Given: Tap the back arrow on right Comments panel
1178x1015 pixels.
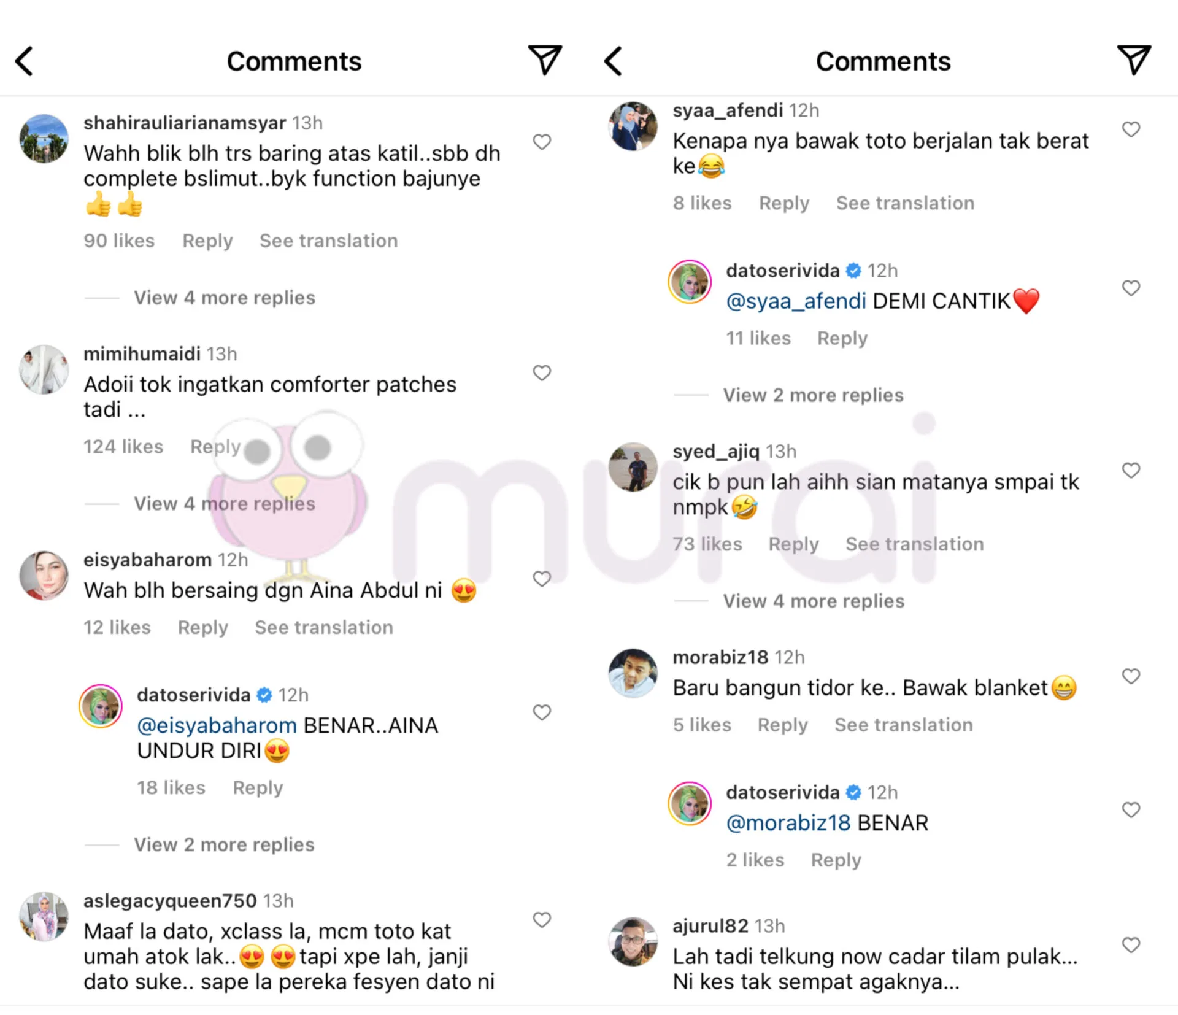Looking at the screenshot, I should tap(613, 61).
